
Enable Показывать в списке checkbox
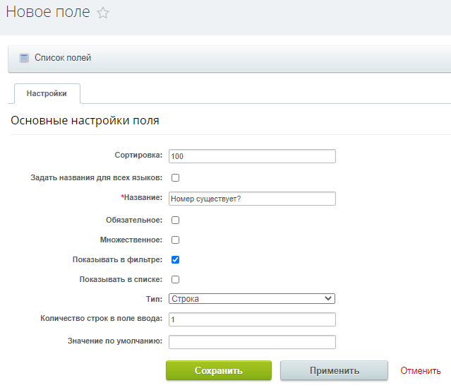(x=176, y=279)
